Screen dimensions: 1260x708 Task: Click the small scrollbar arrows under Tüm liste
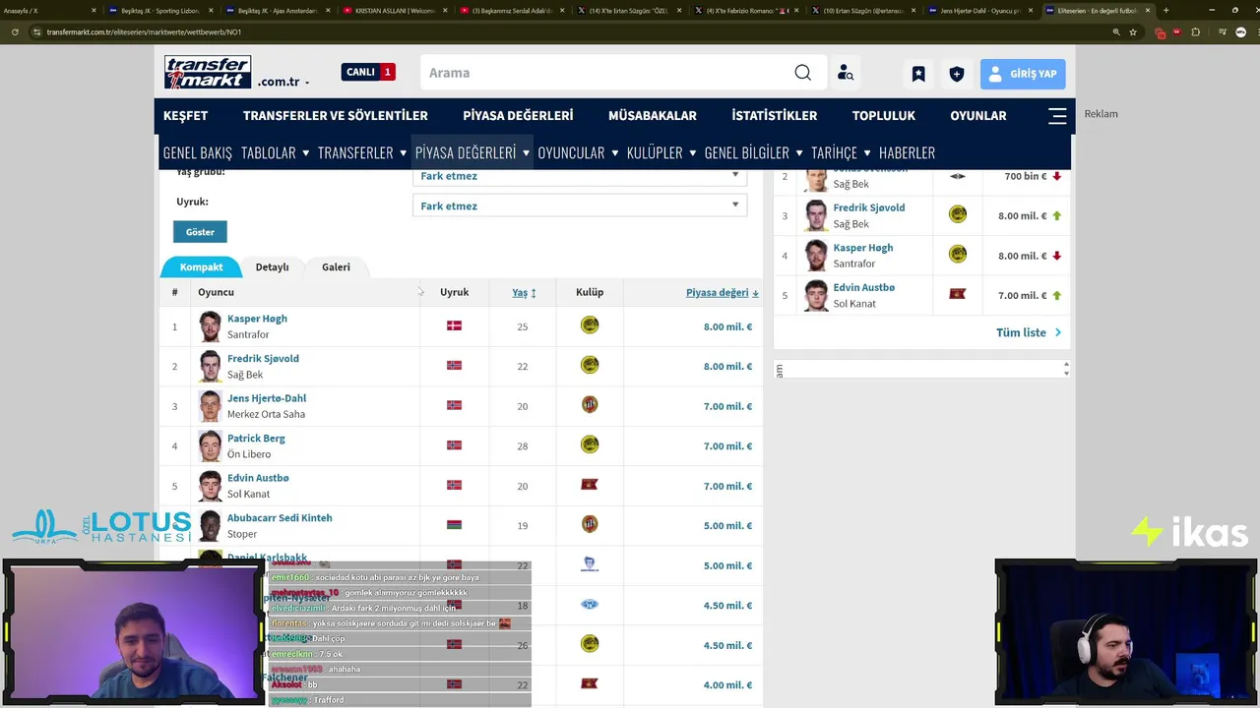1066,369
